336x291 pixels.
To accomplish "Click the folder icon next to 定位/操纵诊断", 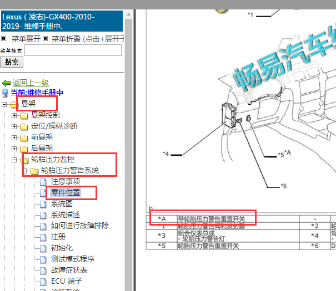I will [x=24, y=127].
